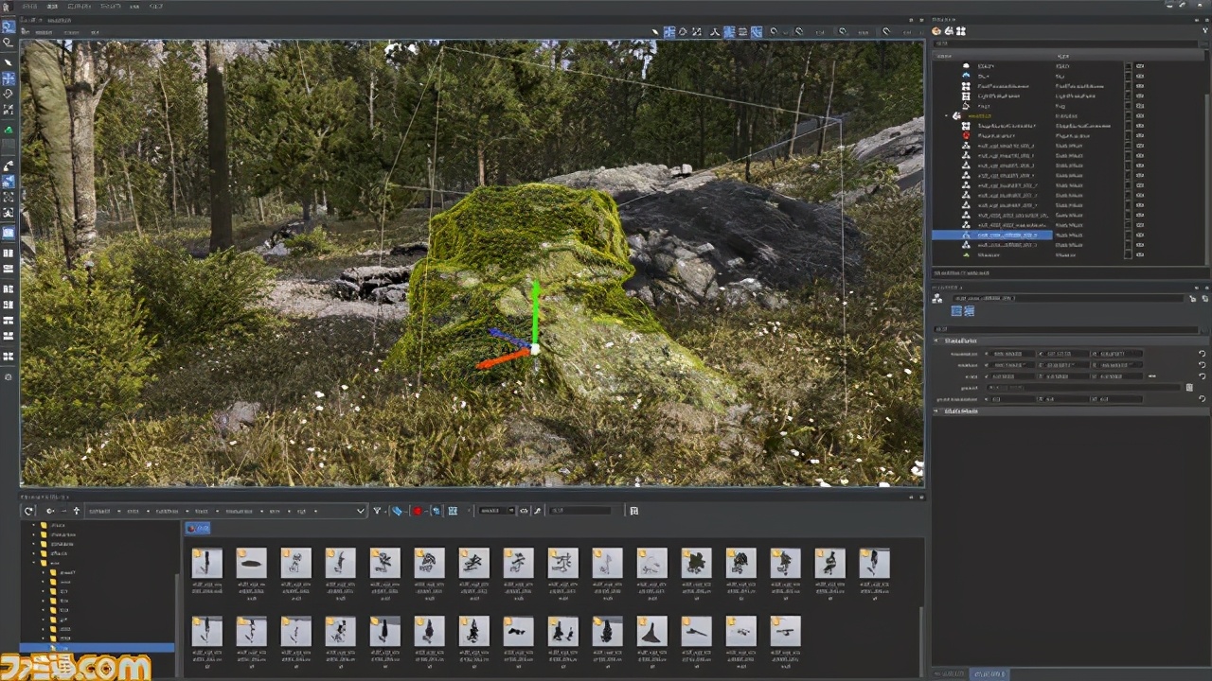Click the red record circle icon in asset browser
The image size is (1212, 681).
coord(418,511)
